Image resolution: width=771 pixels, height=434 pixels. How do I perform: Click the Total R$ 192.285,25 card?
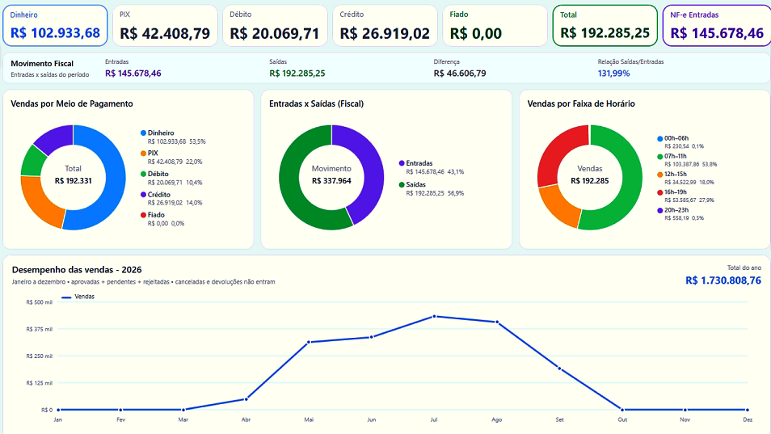605,26
